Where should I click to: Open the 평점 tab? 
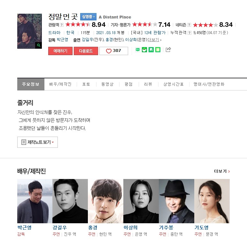pyautogui.click(x=128, y=84)
